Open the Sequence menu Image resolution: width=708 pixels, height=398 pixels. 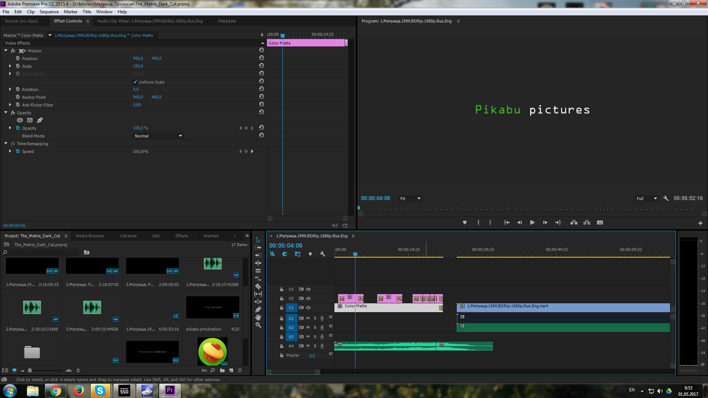(x=49, y=11)
